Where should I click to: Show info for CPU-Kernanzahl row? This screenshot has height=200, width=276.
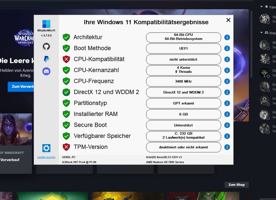pyautogui.click(x=227, y=70)
